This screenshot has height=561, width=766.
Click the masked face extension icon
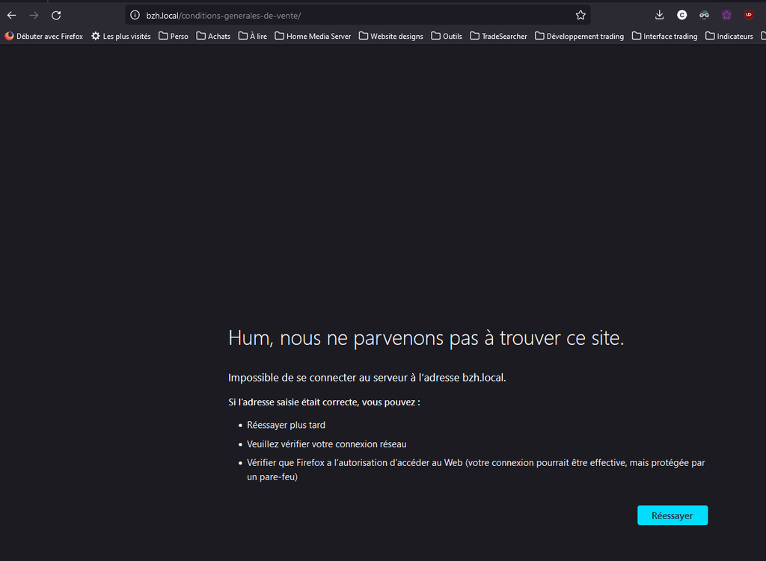[704, 15]
